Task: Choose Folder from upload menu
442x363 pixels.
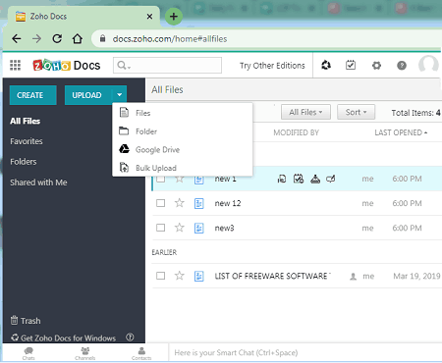Action: click(183, 131)
